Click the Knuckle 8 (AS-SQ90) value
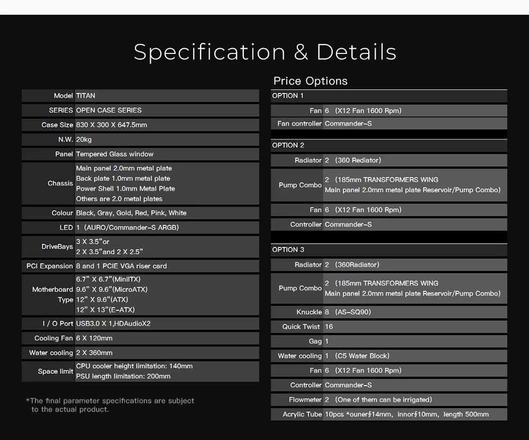 pyautogui.click(x=348, y=312)
